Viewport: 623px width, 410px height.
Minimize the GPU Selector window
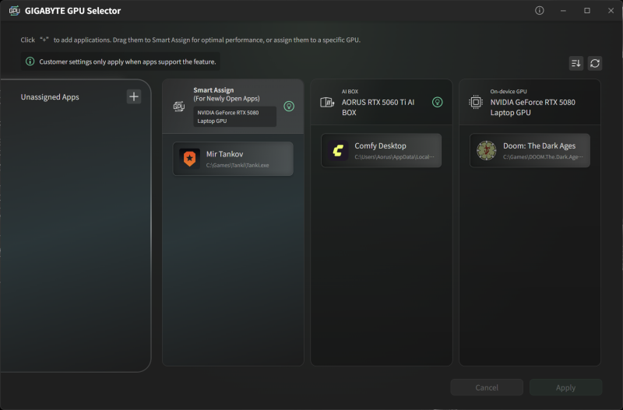click(563, 11)
